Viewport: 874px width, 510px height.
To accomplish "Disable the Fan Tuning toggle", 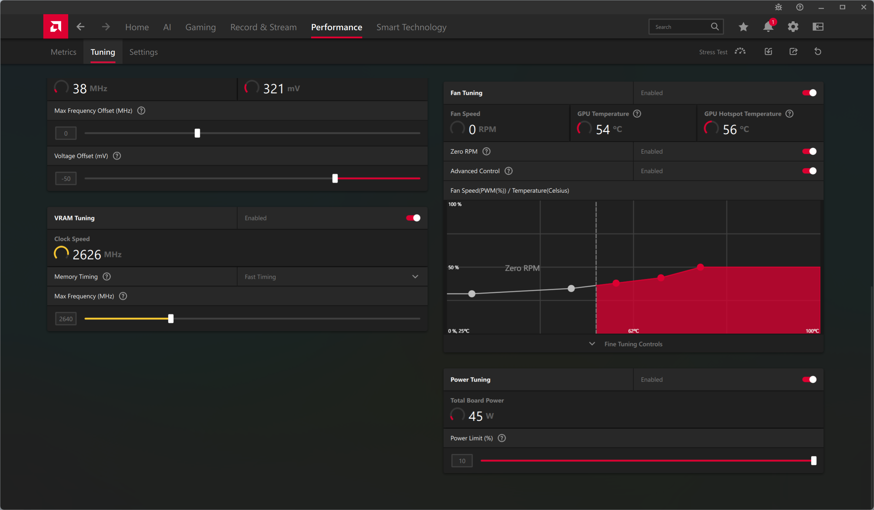I will (809, 93).
